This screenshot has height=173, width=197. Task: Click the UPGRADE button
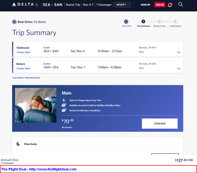point(160,123)
